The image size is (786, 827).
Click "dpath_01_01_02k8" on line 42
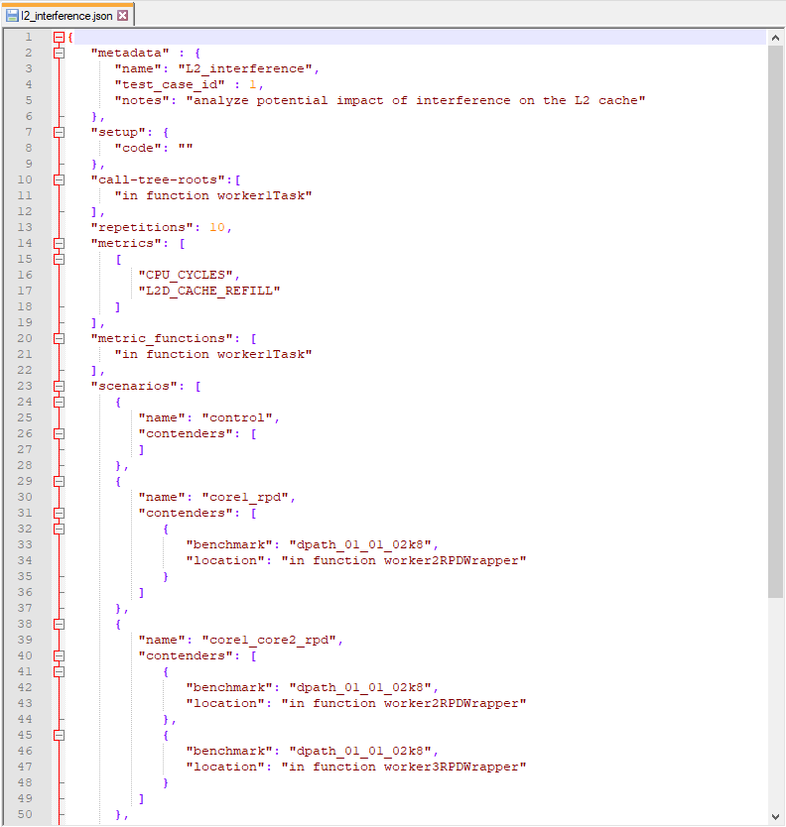click(360, 688)
